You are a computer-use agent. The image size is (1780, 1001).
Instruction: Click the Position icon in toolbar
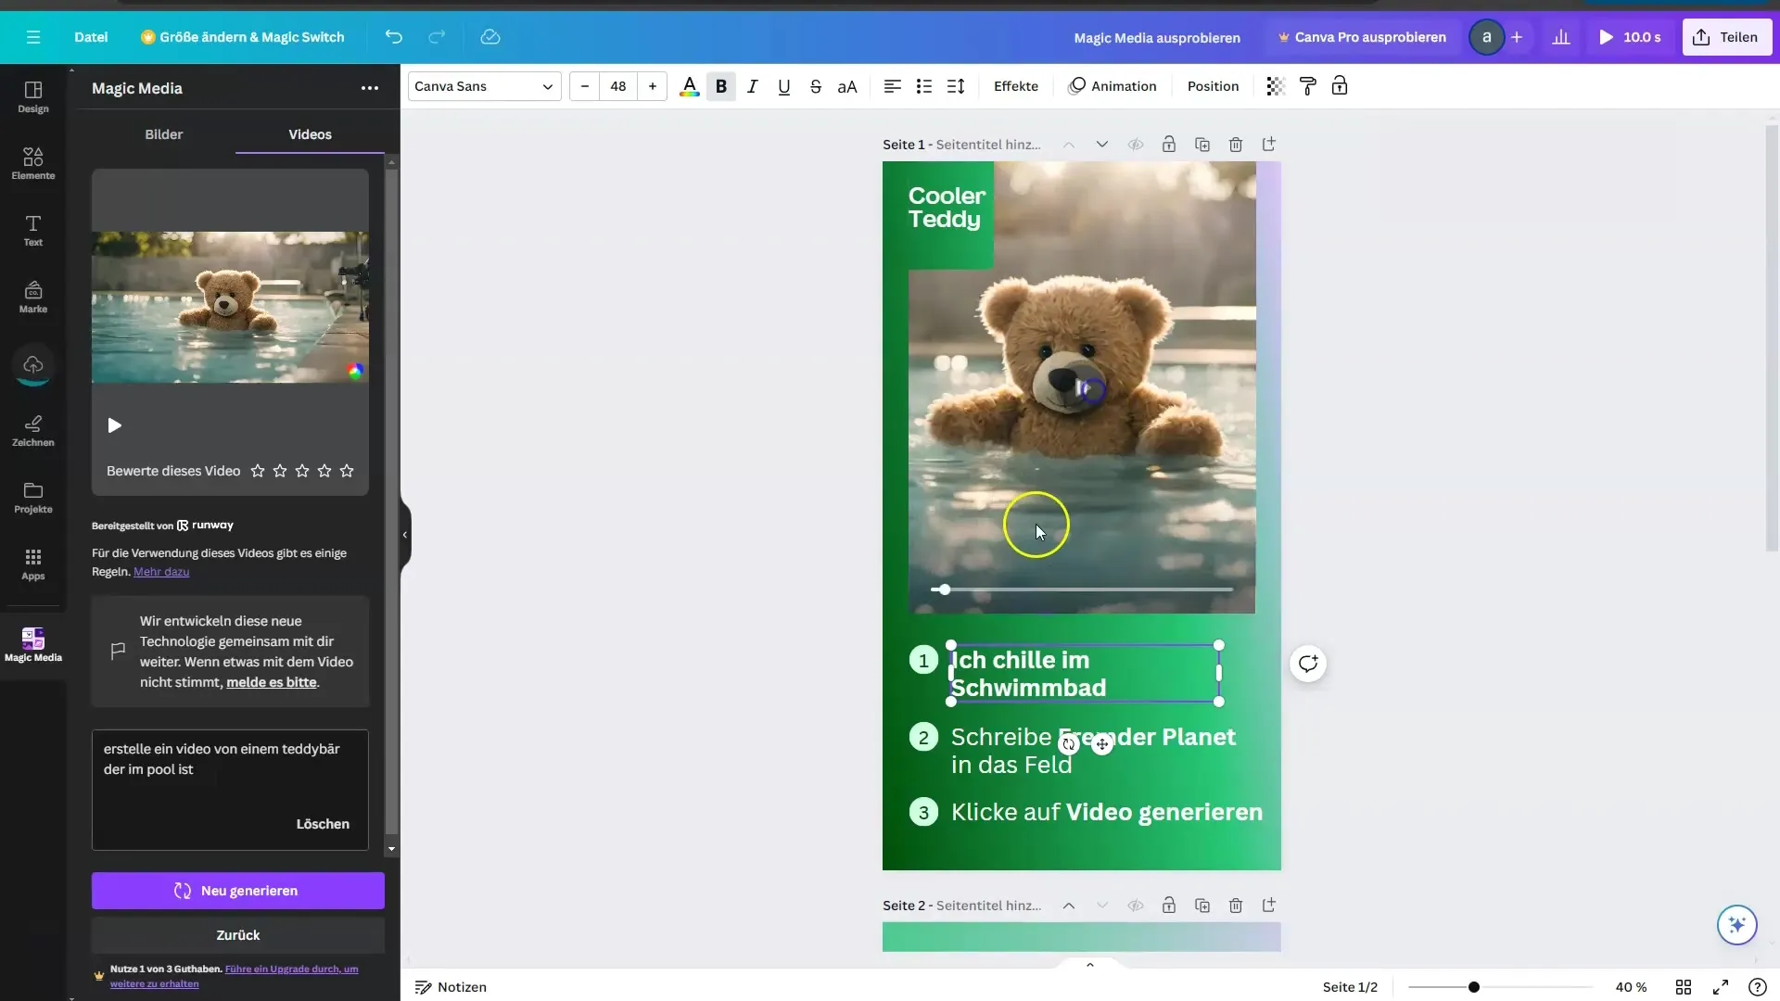(x=1213, y=85)
